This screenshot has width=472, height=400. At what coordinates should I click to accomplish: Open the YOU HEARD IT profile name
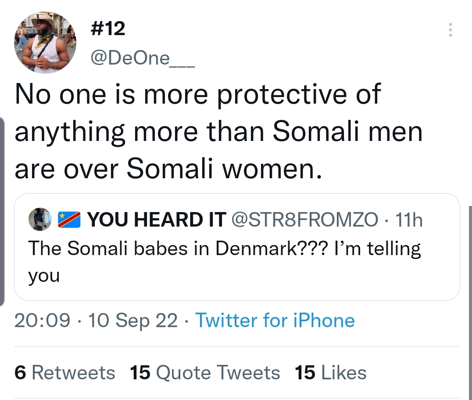[x=157, y=220]
